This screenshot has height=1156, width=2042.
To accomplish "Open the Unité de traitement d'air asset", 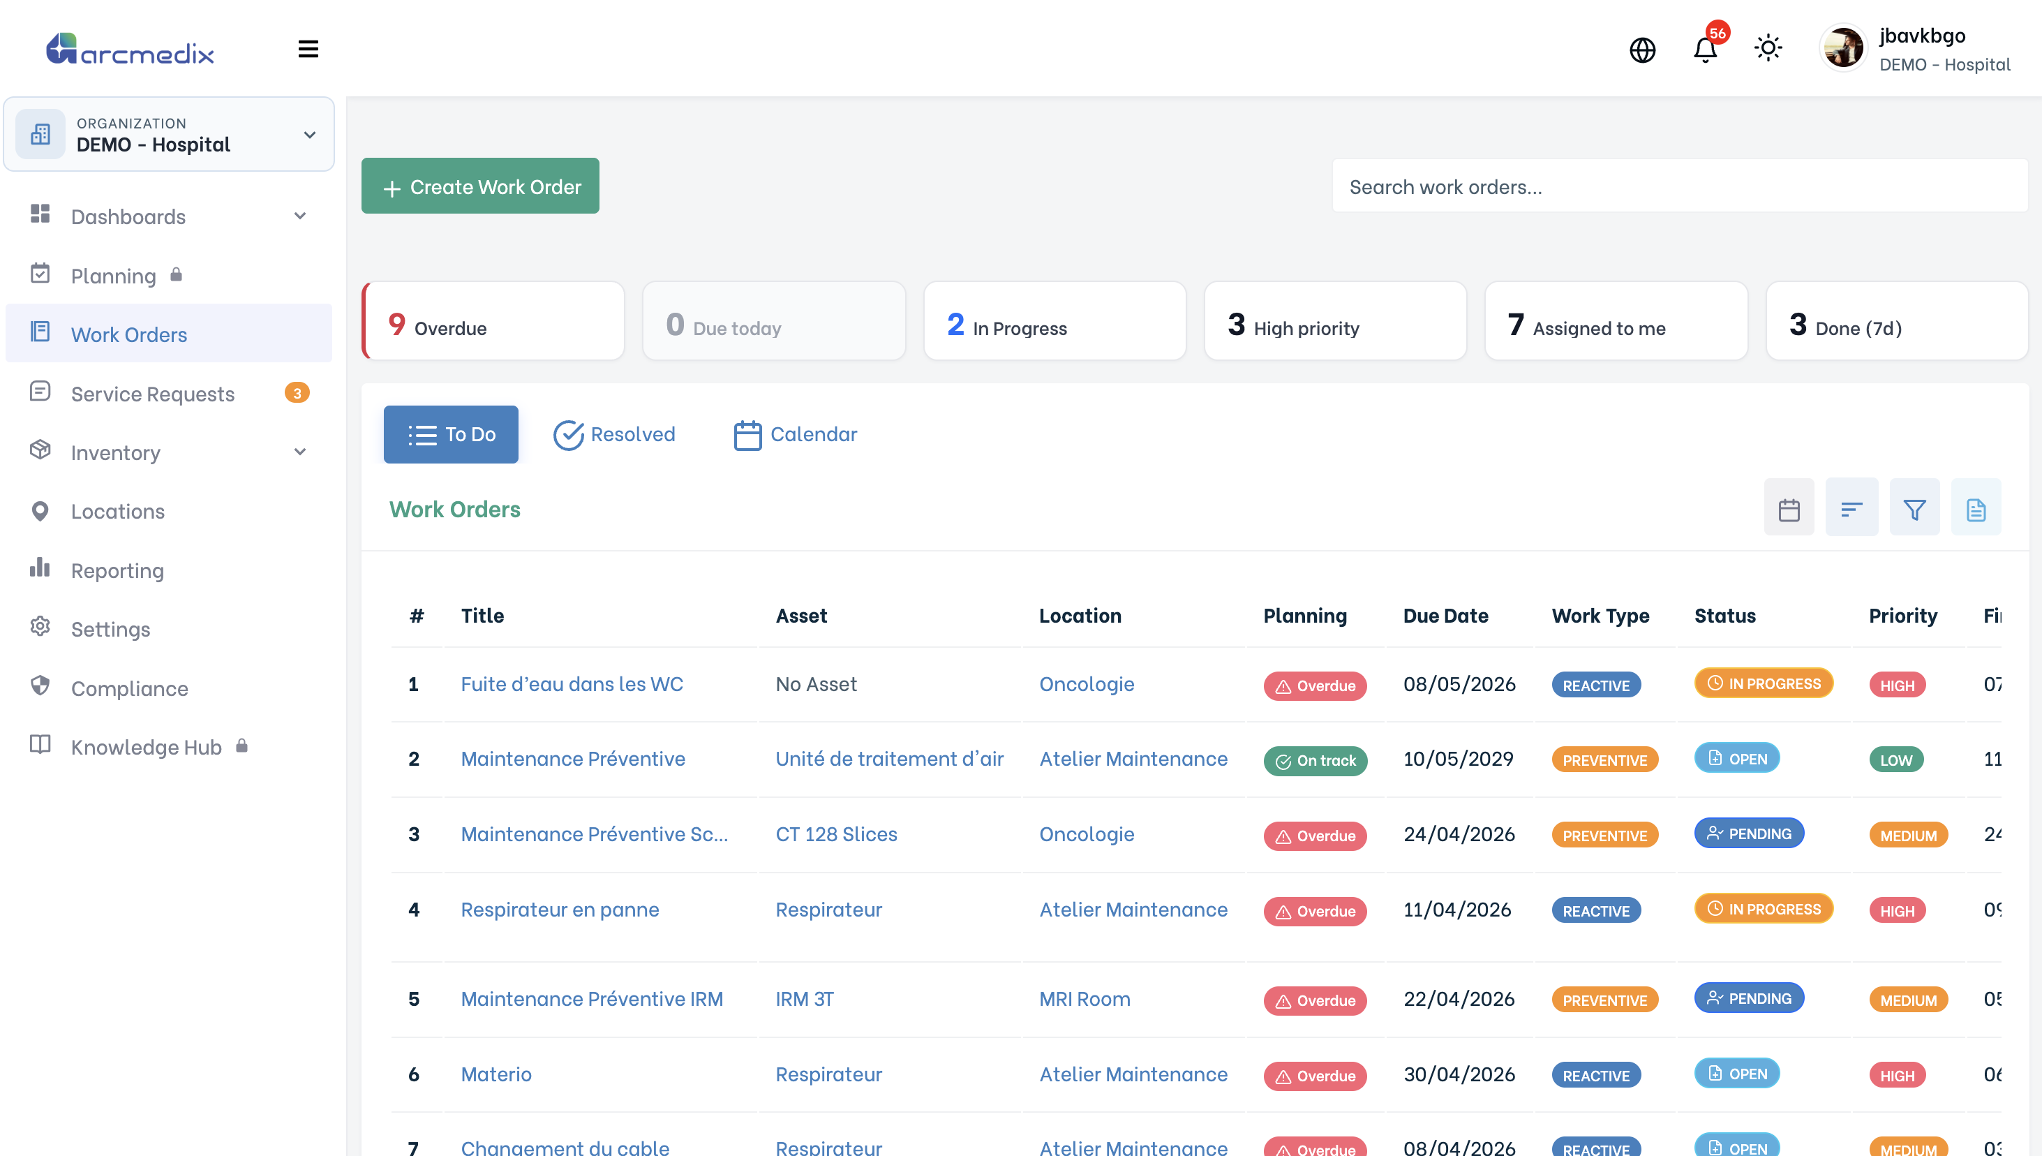I will pos(890,758).
